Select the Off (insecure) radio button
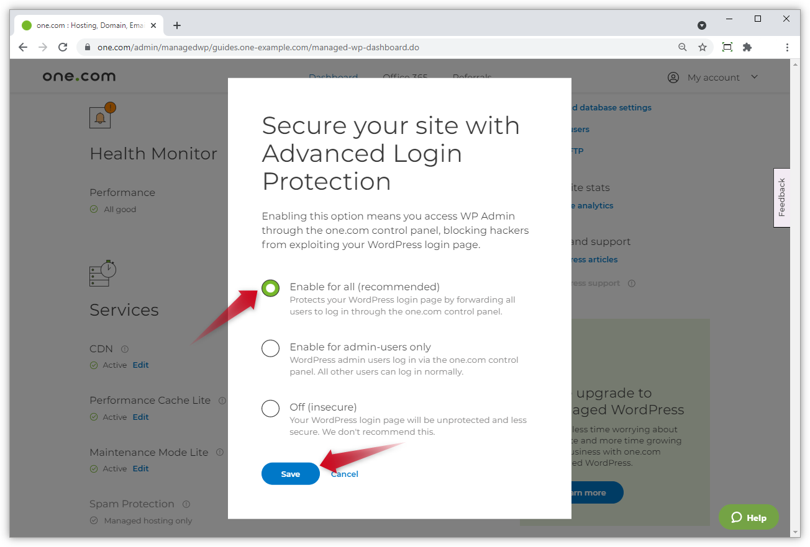810x547 pixels. [x=270, y=409]
